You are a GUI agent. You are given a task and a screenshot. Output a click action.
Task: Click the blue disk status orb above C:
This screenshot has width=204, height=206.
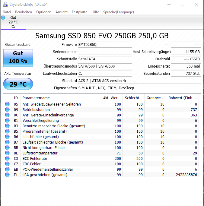pos(3,17)
